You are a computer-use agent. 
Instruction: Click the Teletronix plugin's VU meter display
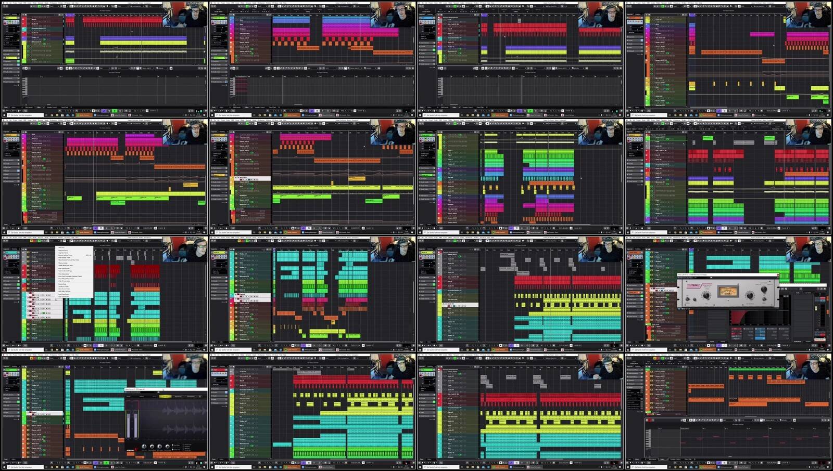coord(728,292)
